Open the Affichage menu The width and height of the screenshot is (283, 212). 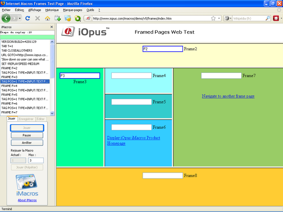click(x=35, y=10)
